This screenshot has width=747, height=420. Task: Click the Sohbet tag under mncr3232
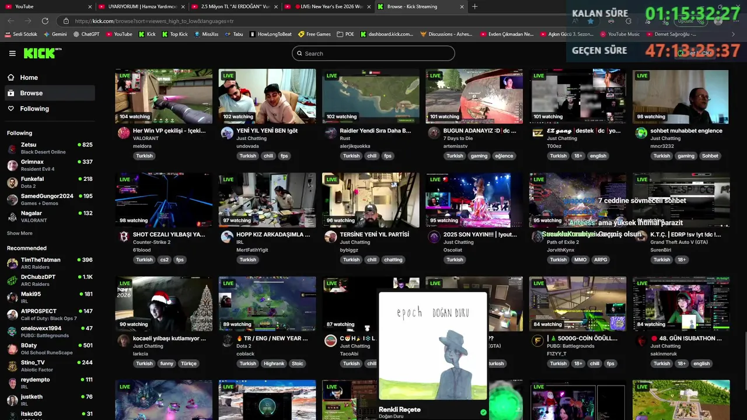pyautogui.click(x=710, y=156)
